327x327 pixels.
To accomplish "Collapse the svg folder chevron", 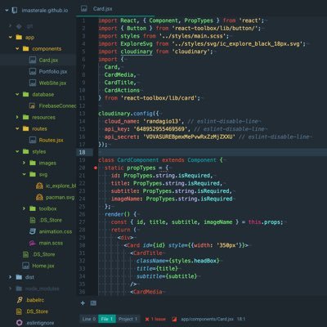I will [24, 174].
